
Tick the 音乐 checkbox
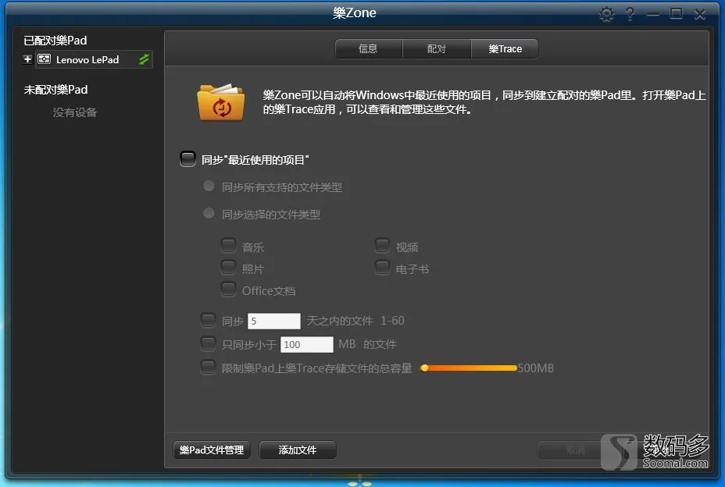pyautogui.click(x=228, y=245)
